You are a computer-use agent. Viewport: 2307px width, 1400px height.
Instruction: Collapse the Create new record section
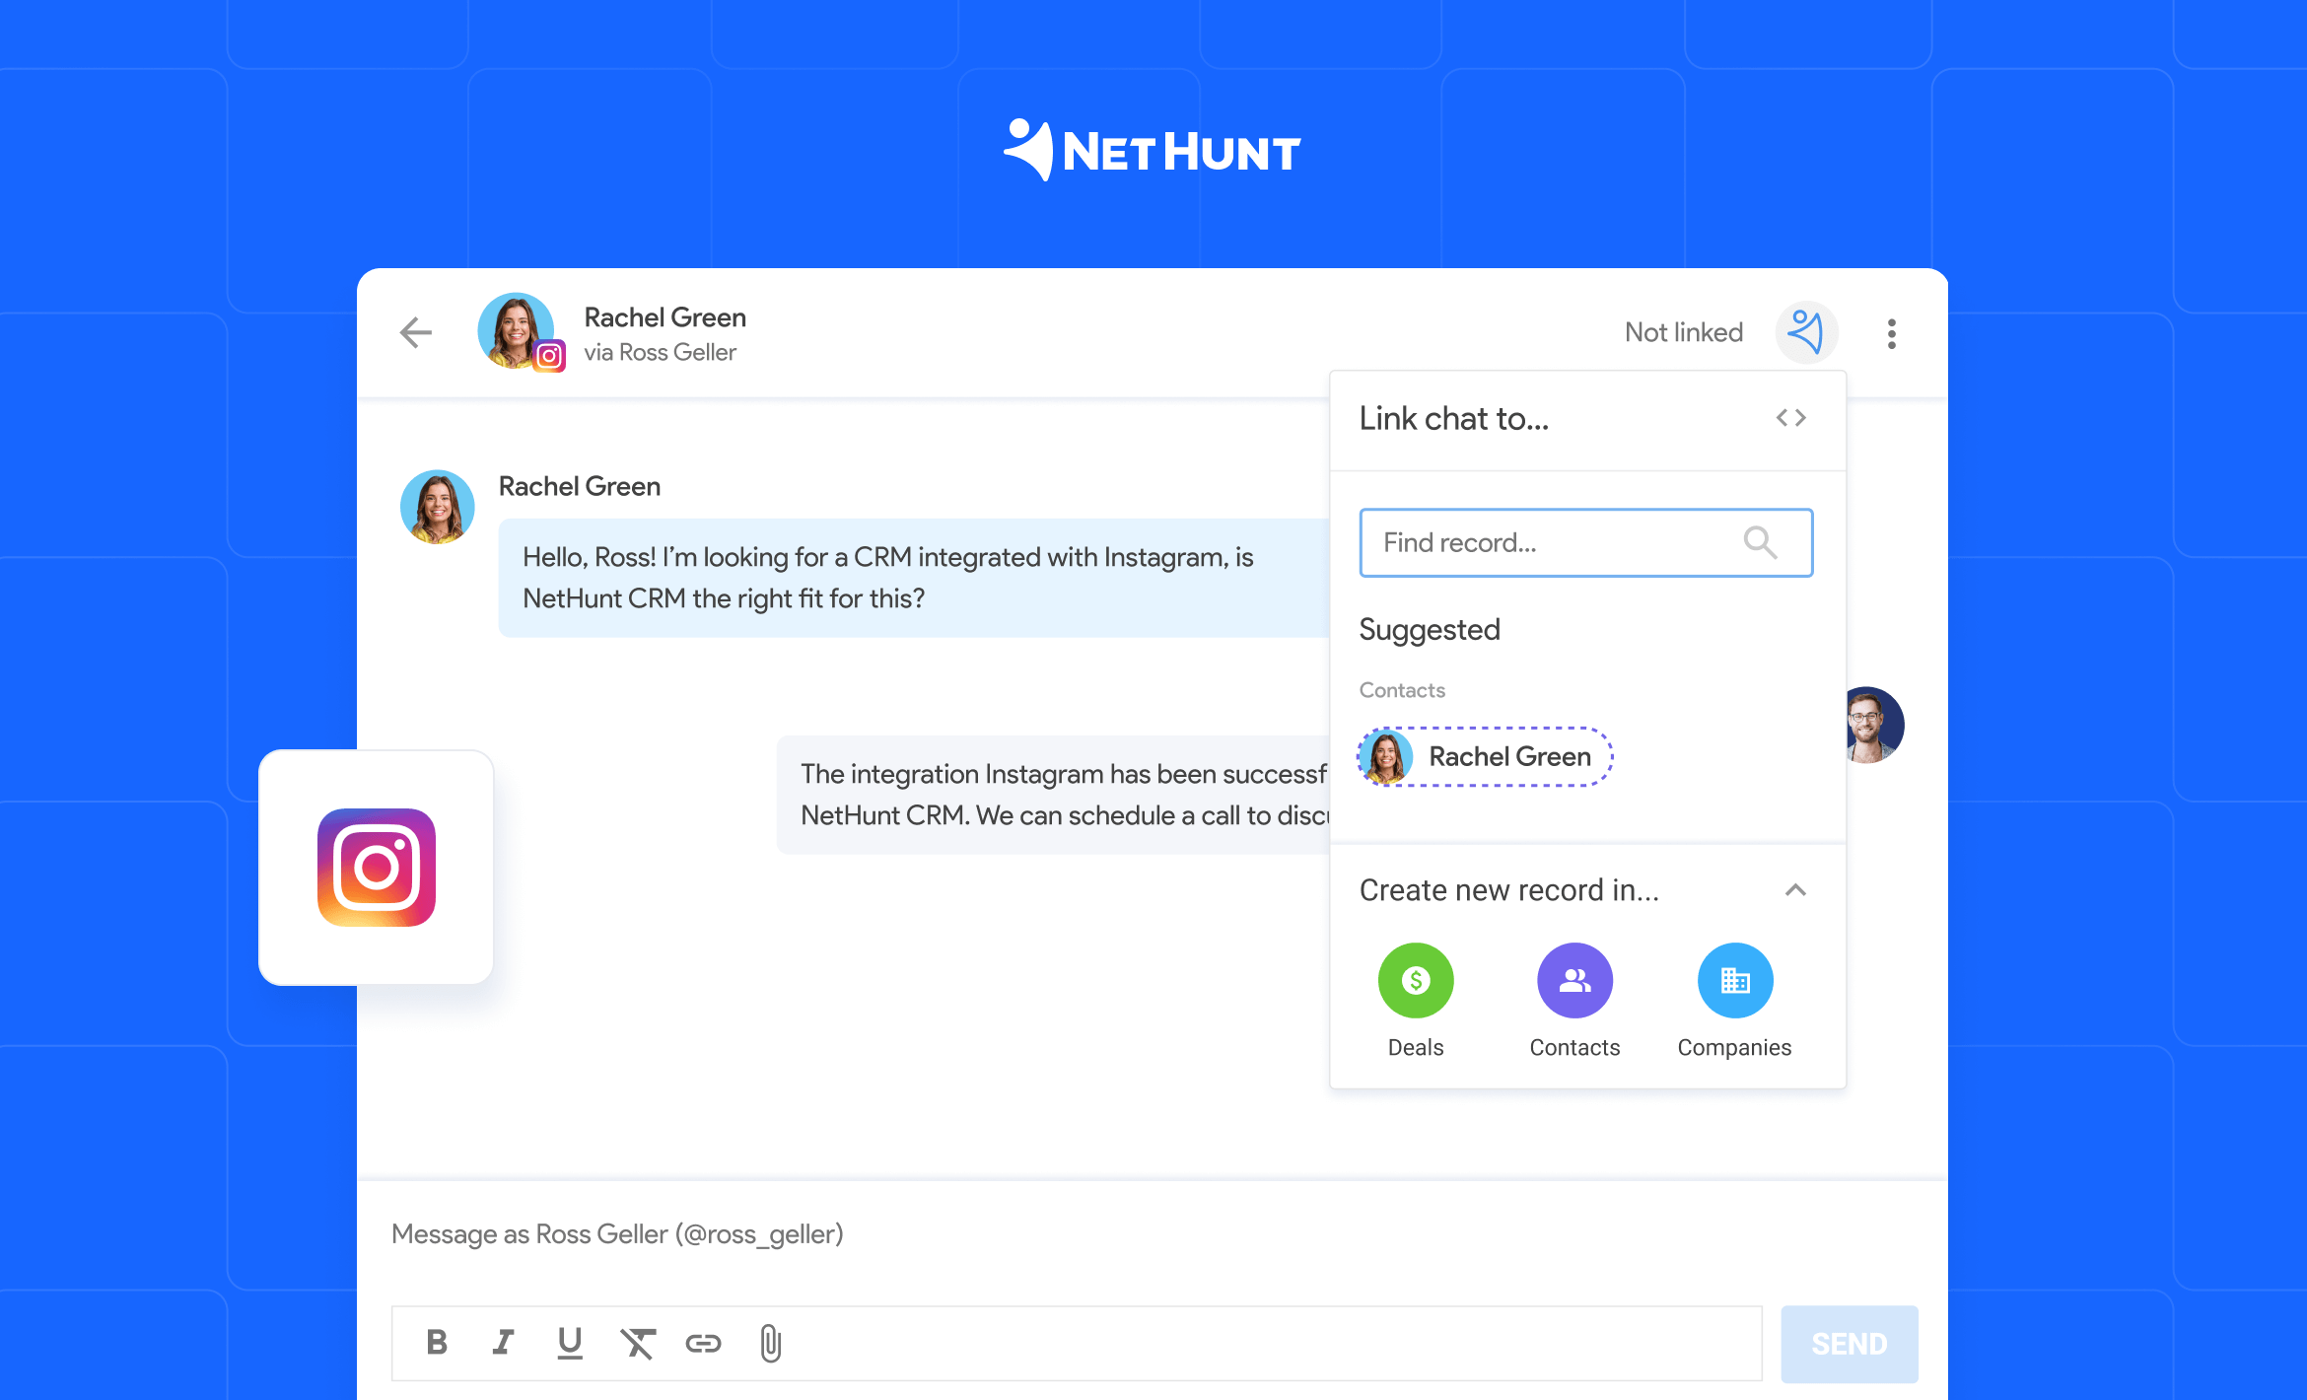pyautogui.click(x=1794, y=889)
